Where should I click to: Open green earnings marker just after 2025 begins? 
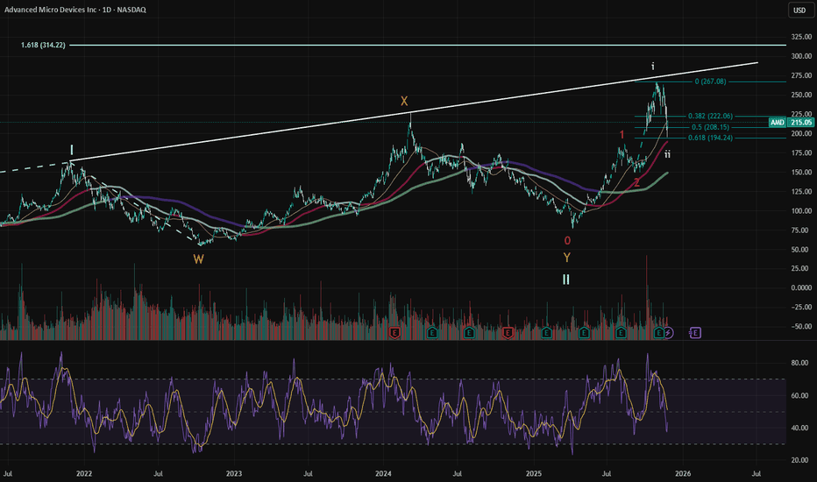click(x=546, y=333)
